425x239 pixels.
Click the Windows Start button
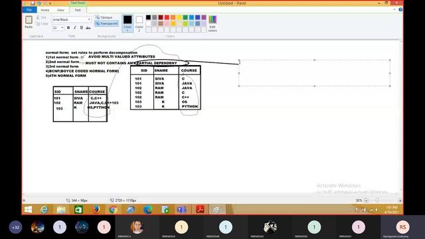coord(28,210)
